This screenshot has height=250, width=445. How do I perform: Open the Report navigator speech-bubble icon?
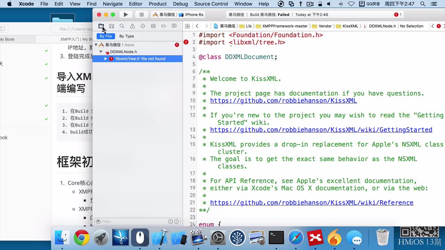pyautogui.click(x=174, y=26)
